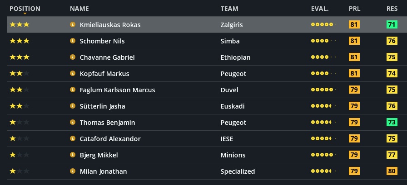407x185 pixels.
Task: Open info icon for Sütterlin Jasha
Action: pyautogui.click(x=72, y=106)
